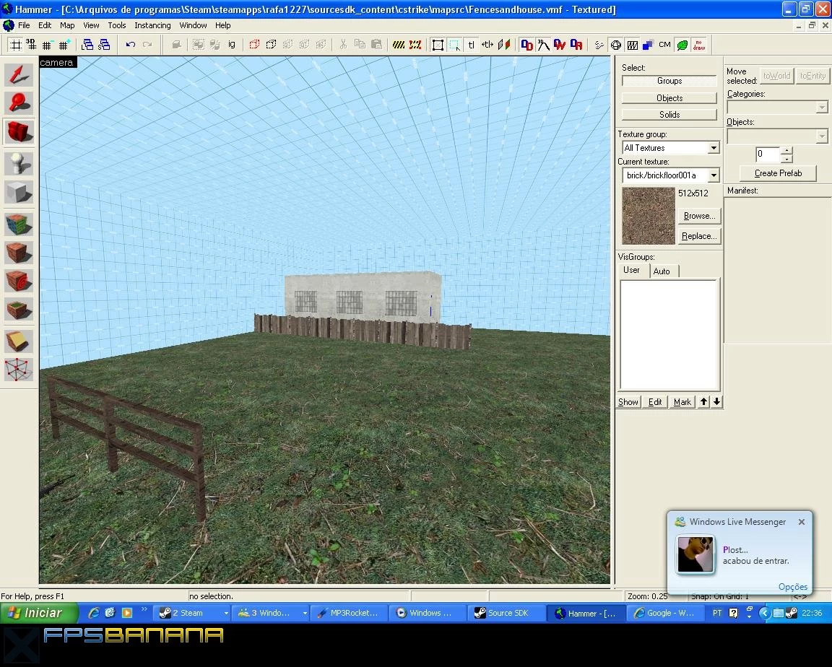Toggle the Cordon Bounds striped icon
This screenshot has width=832, height=667.
tap(399, 45)
